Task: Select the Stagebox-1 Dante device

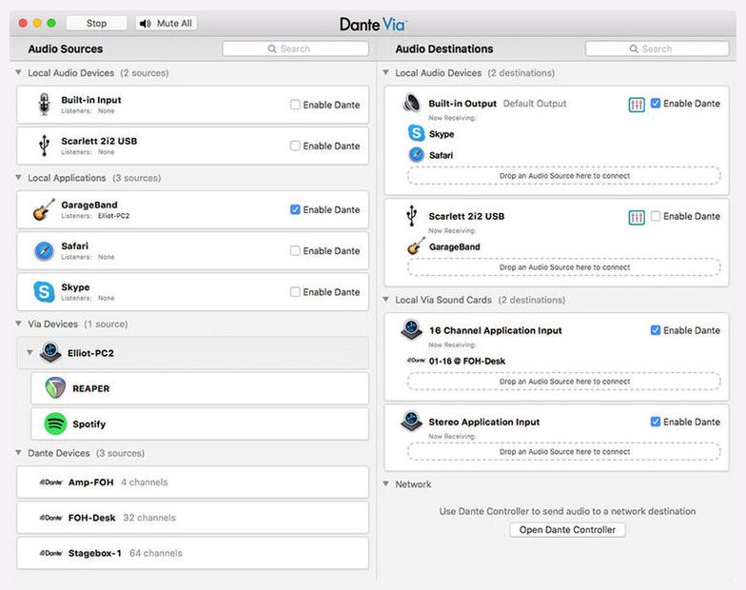Action: pyautogui.click(x=192, y=553)
